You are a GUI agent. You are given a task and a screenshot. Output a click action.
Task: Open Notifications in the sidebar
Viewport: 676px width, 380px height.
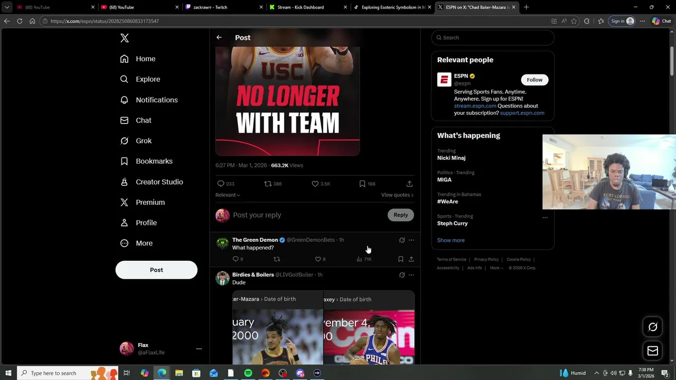coord(149,100)
